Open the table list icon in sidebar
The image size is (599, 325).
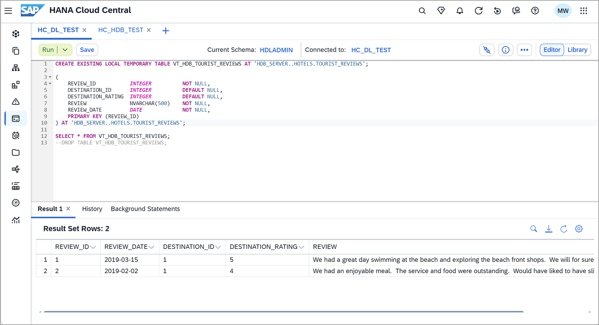(16, 186)
